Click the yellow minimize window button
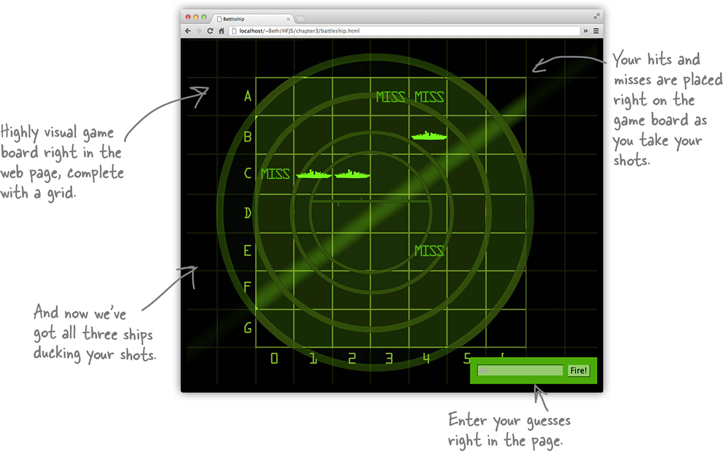This screenshot has height=451, width=723. [x=196, y=17]
